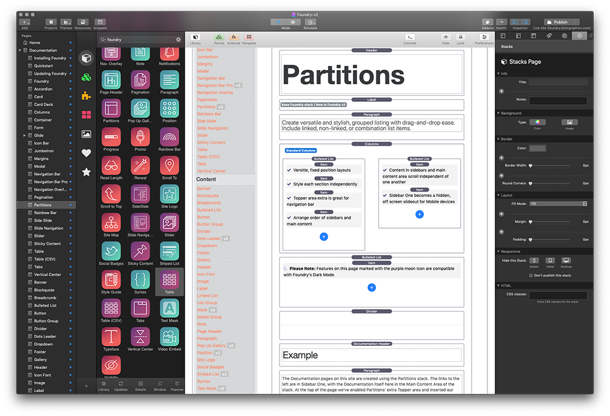
Task: Switch to Edit mode pencil button
Action: (x=278, y=22)
